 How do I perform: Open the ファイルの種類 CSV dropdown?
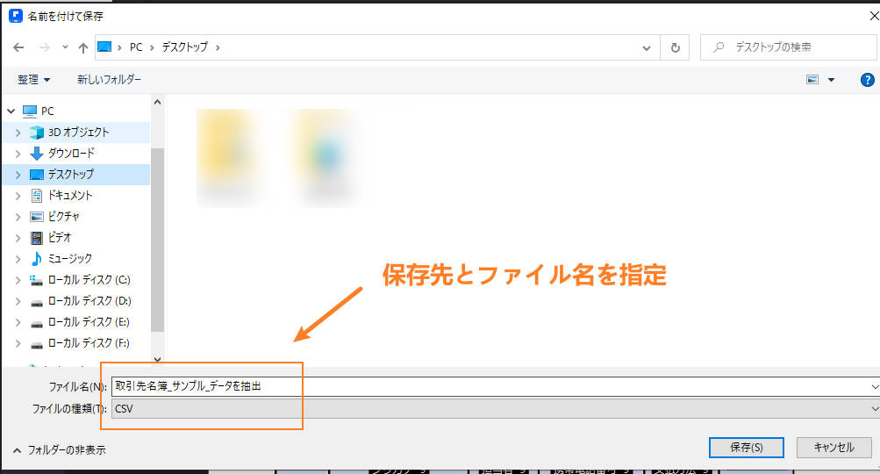click(495, 409)
